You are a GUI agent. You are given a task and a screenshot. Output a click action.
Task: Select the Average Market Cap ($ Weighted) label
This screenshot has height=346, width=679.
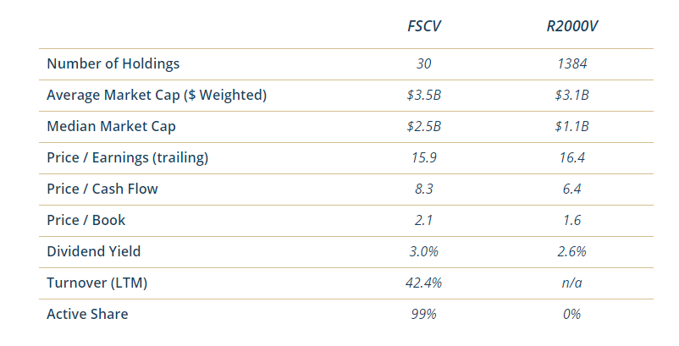click(157, 95)
